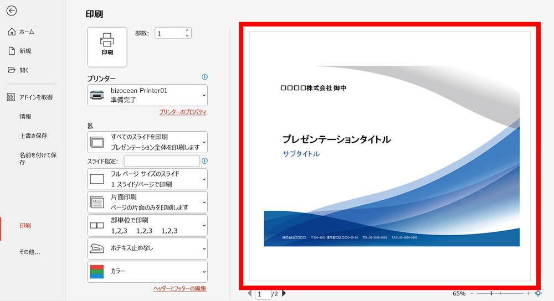
Task: Click the slide print preview
Action: coord(389,156)
